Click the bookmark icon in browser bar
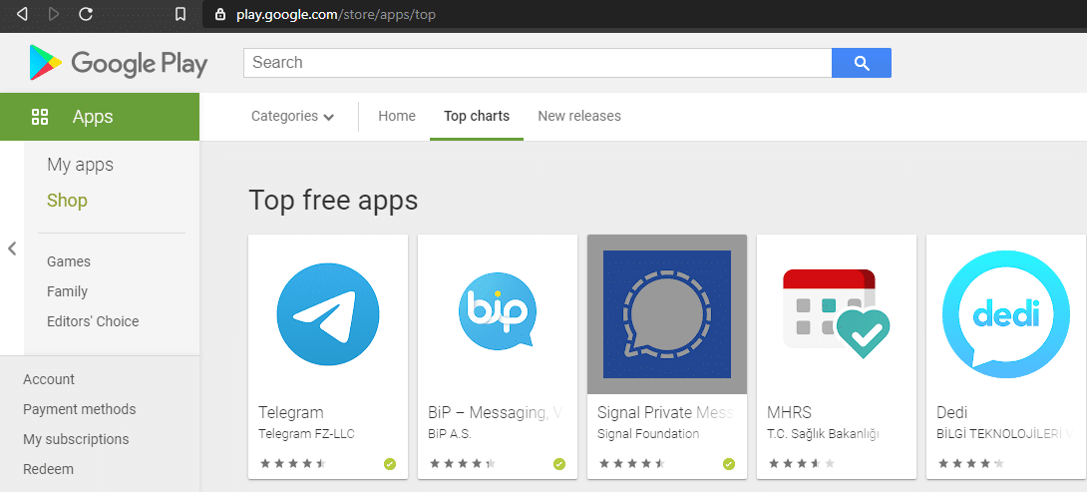The height and width of the screenshot is (492, 1087). (181, 14)
